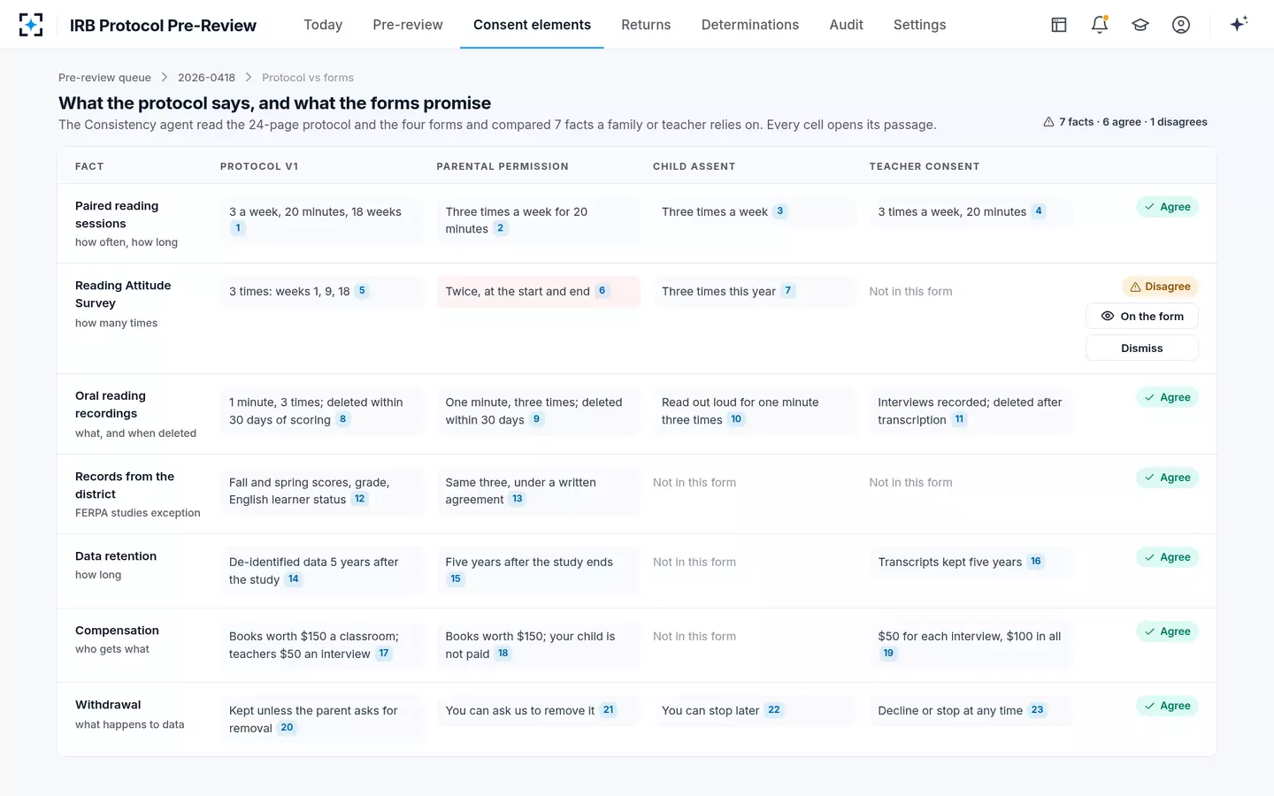Open 'Fall and spring scores, grade' protocol cell
Image resolution: width=1274 pixels, height=796 pixels.
[x=322, y=491]
